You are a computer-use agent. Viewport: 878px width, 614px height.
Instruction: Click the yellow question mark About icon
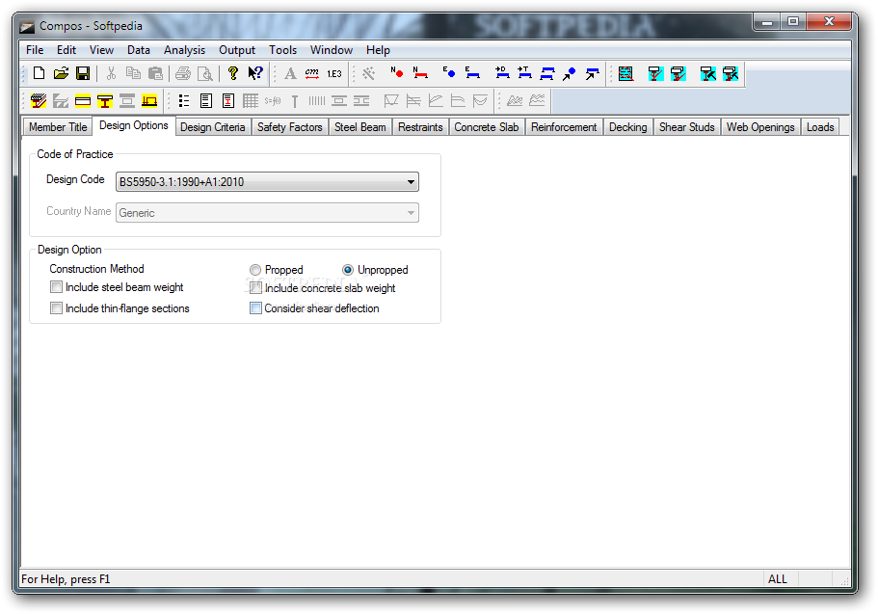233,73
